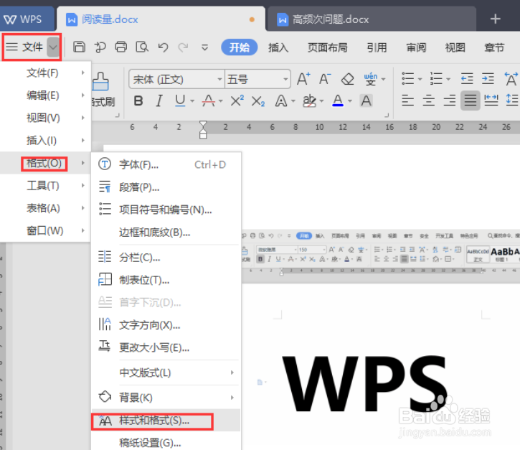520x450 pixels.
Task: Click text highlight color button
Action: click(x=309, y=100)
